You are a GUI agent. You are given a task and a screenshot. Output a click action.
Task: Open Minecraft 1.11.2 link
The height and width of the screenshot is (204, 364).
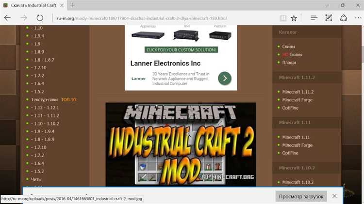tap(298, 92)
